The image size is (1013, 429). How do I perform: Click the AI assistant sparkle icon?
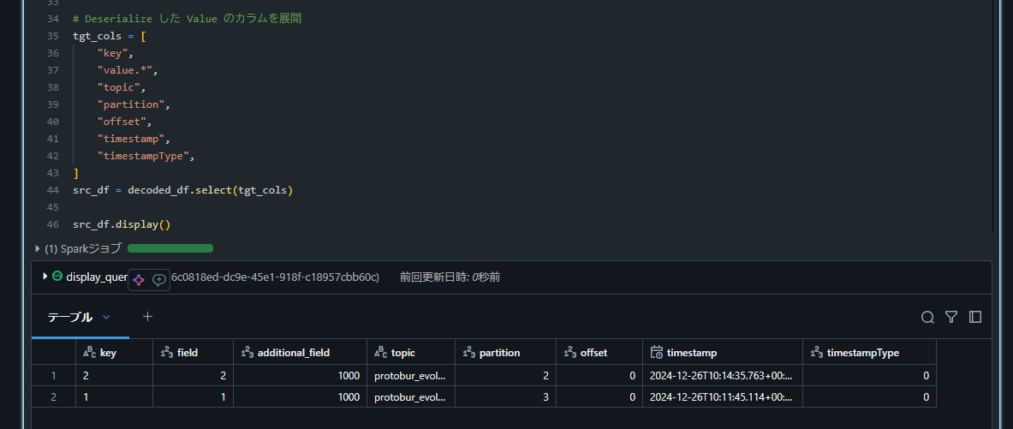pos(138,280)
